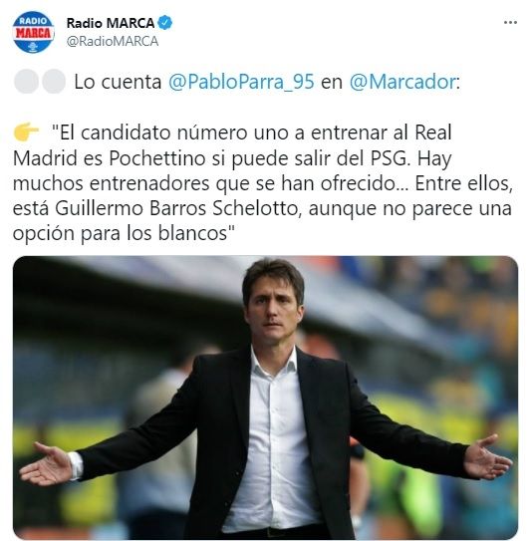Screen dimensions: 531x541
Task: Click the Radio MARCA display name
Action: tap(111, 23)
